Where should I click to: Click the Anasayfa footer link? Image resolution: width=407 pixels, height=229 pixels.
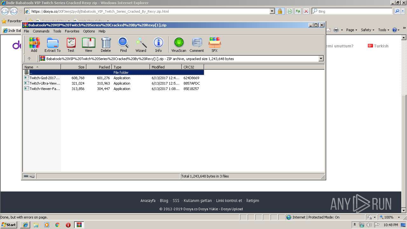[x=148, y=201]
